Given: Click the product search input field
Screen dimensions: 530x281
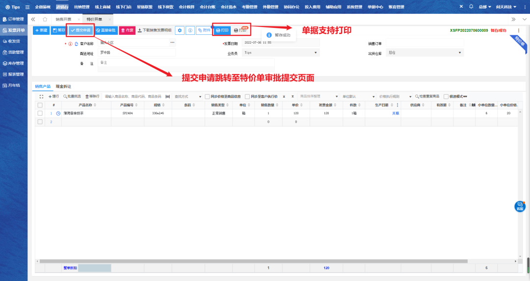Looking at the screenshot, I should click(133, 97).
